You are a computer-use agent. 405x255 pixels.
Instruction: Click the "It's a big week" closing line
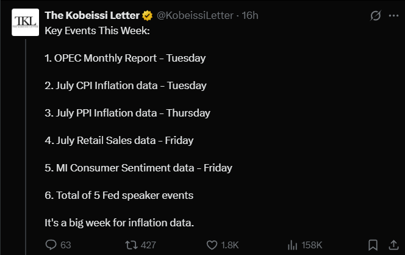pos(120,223)
